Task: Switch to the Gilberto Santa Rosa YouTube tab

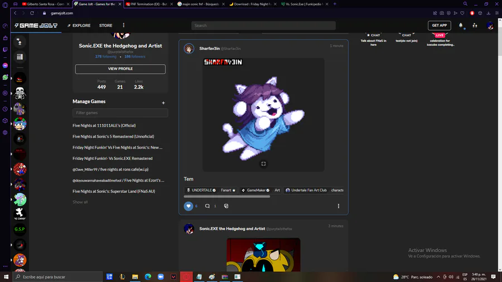Action: click(45, 4)
